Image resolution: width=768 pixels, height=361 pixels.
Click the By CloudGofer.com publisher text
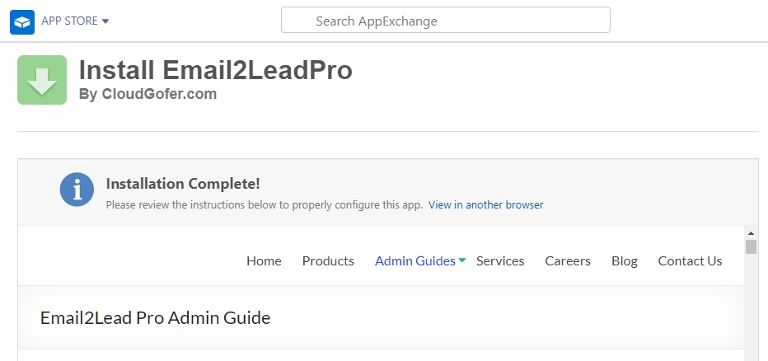148,94
